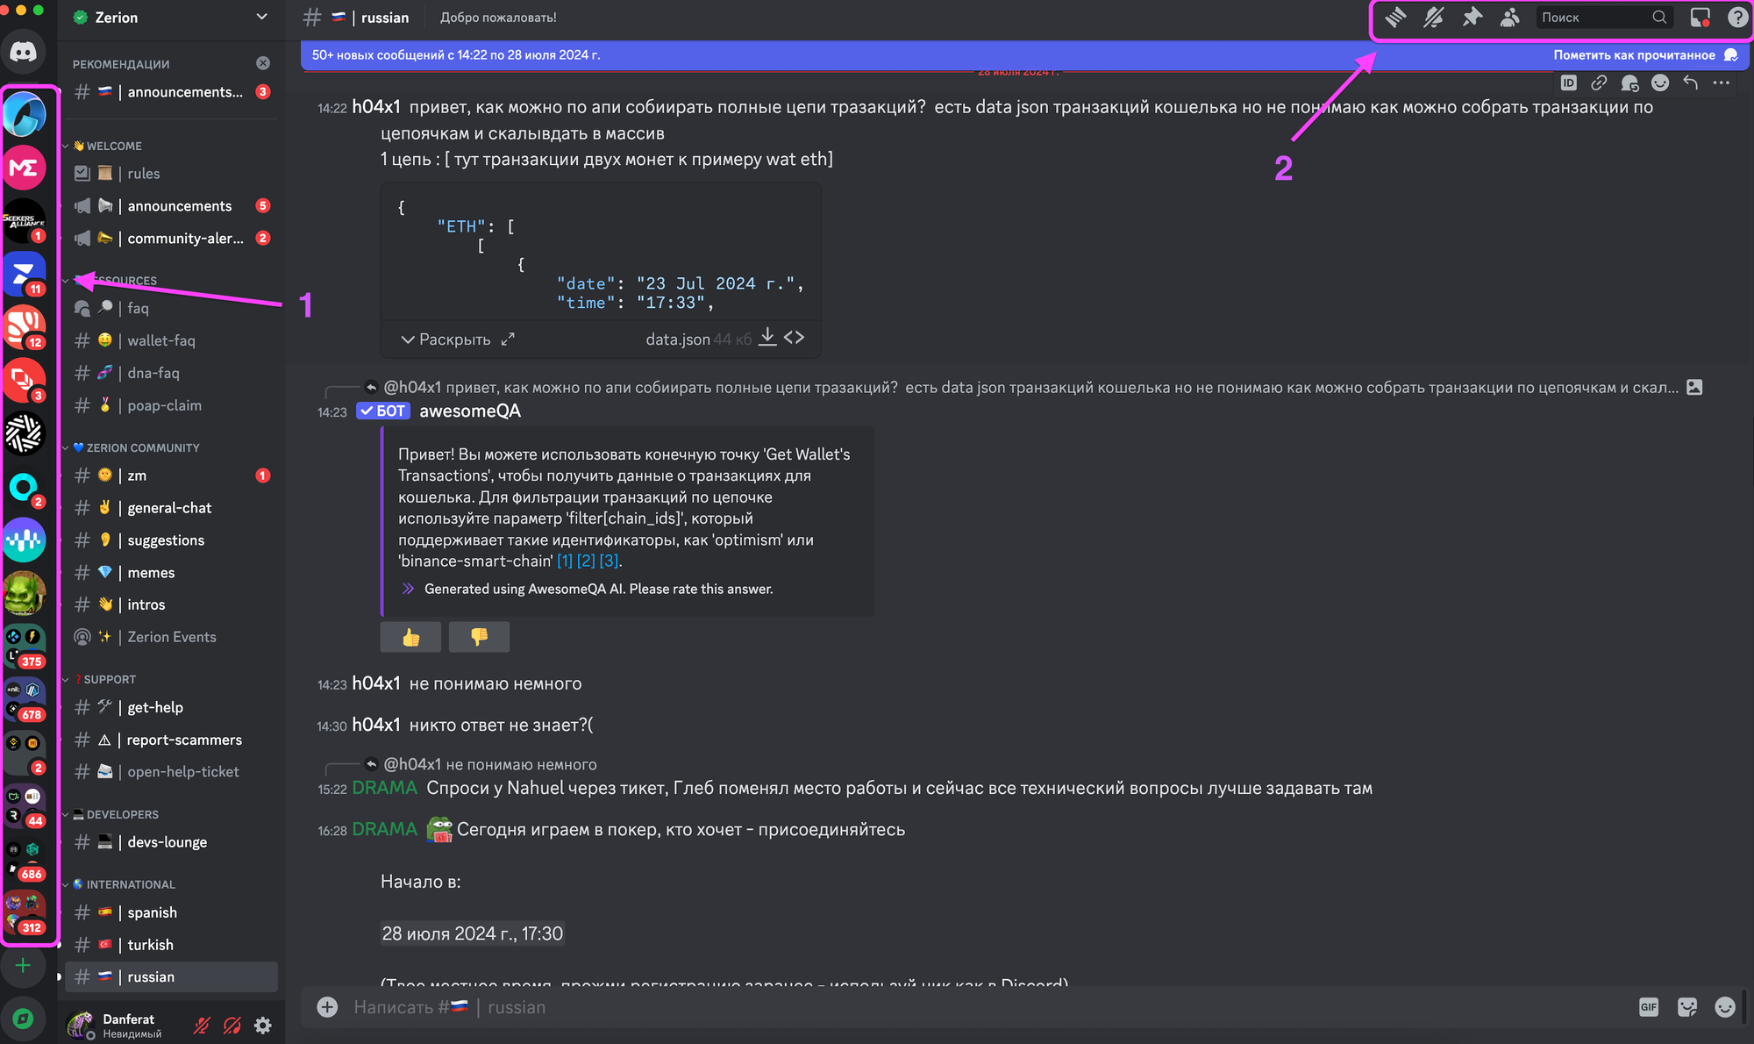Open the GIF picker in message bar
The image size is (1754, 1044).
coord(1649,1007)
